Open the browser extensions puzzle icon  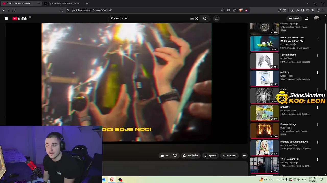279,10
